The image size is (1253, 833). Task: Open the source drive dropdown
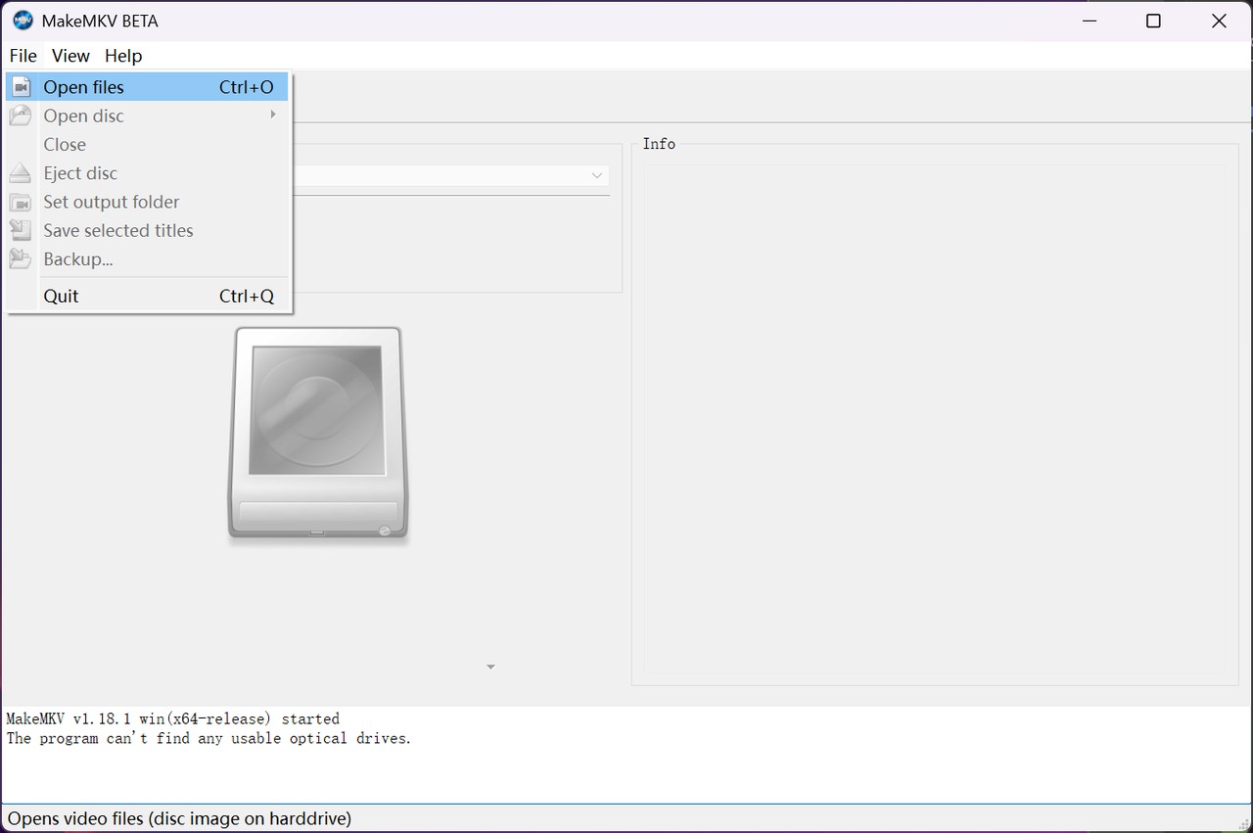pyautogui.click(x=597, y=175)
